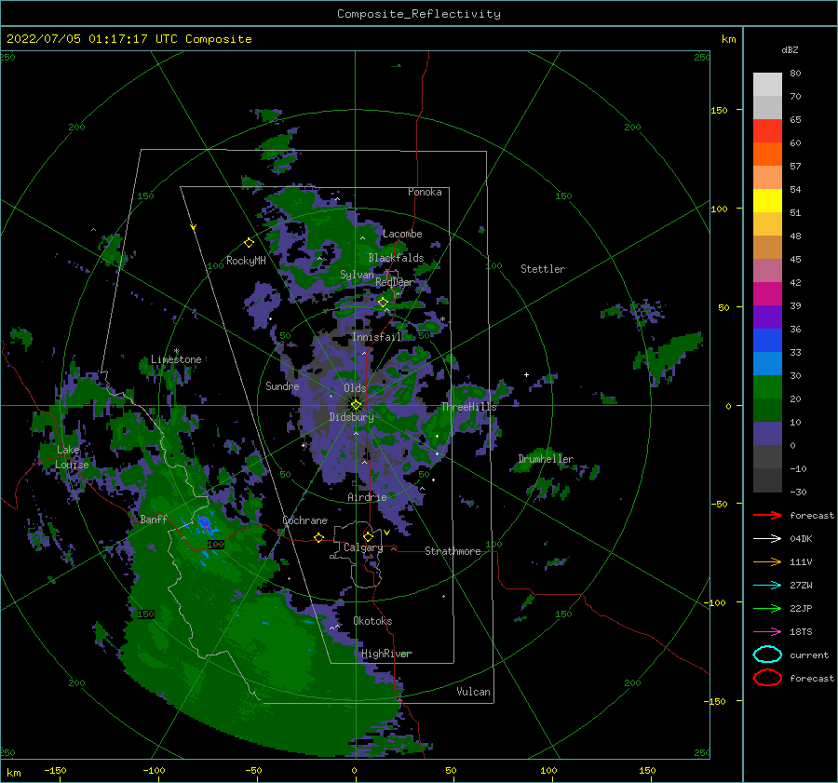Click the magenta swatch in dBZ scale
The height and width of the screenshot is (783, 838).
(x=767, y=294)
